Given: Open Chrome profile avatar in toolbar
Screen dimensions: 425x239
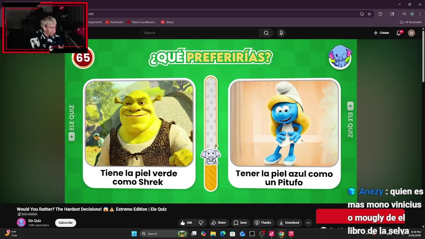Looking at the screenshot, I should [x=412, y=14].
